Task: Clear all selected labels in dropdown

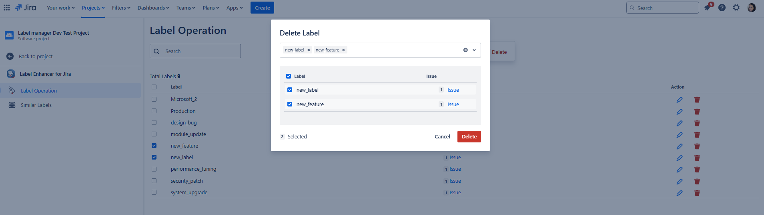Action: (465, 50)
